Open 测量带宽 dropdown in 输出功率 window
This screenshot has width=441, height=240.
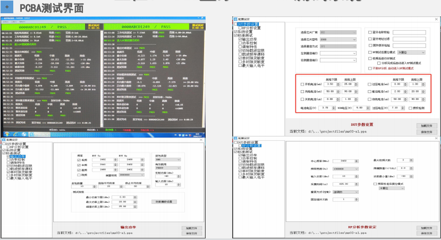click(132, 175)
